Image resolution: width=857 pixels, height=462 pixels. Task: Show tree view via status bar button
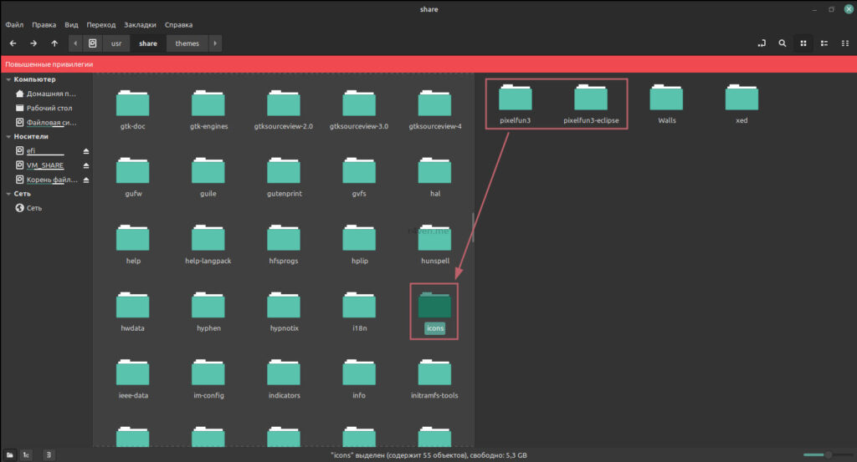(27, 454)
